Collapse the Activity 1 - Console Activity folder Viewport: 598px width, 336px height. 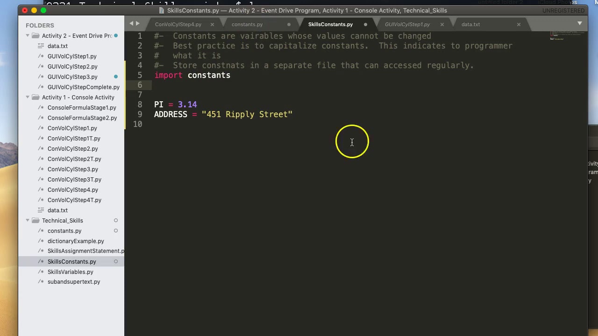pyautogui.click(x=28, y=98)
